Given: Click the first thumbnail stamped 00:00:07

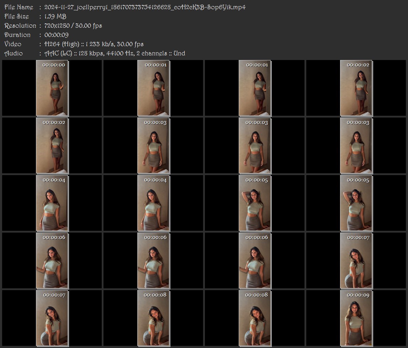Looking at the screenshot, I should point(356,261).
